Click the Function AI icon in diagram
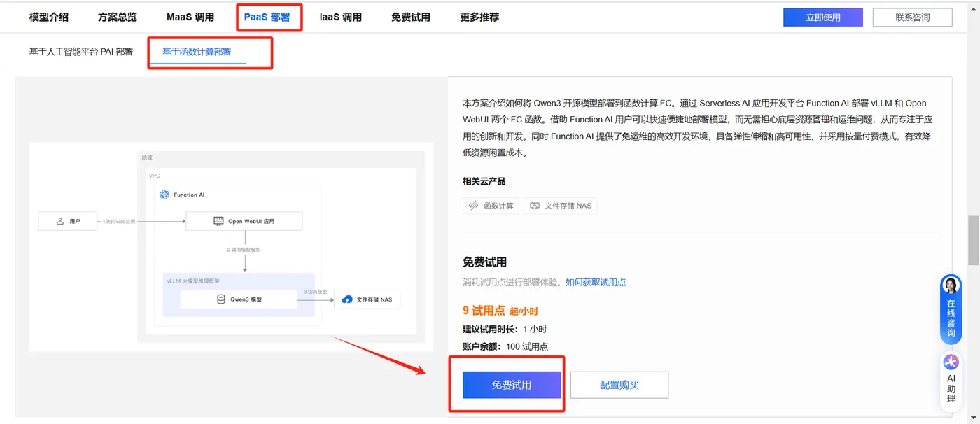This screenshot has width=980, height=424. coord(164,195)
